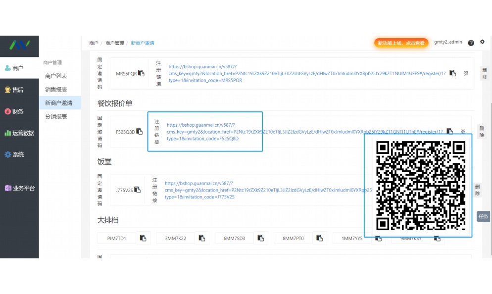Copy the MRS5PQR invitation code
Screen dimensions: 492x294
141,73
